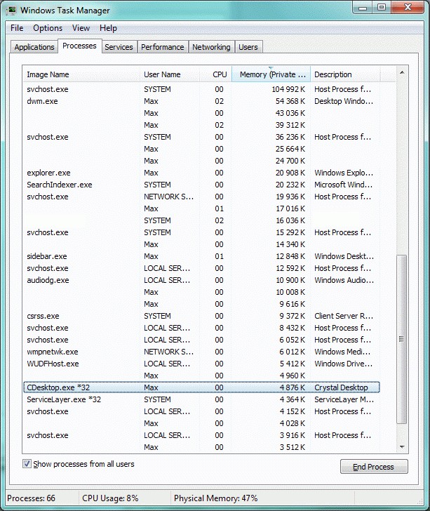Click the 4 960 K memory cell
Viewport: 430px width, 511px height.
click(x=293, y=376)
